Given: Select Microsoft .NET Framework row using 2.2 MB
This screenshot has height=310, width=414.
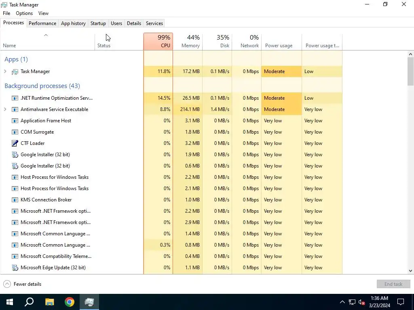Looking at the screenshot, I should point(171,211).
